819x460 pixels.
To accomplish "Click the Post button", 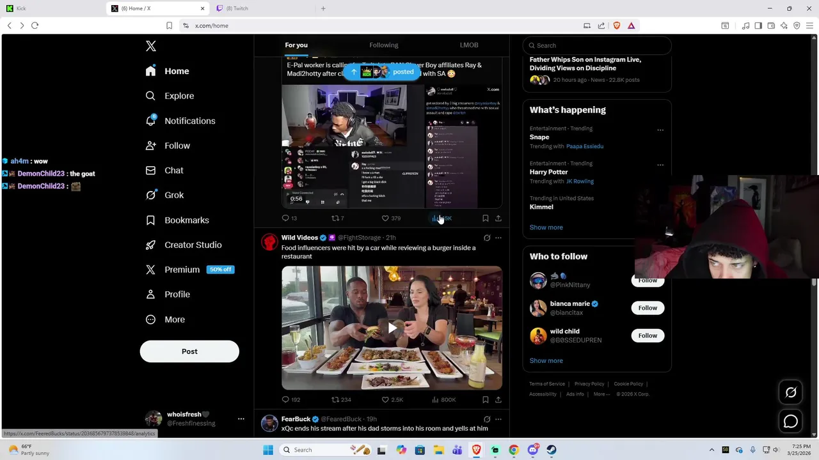I will coord(189,351).
